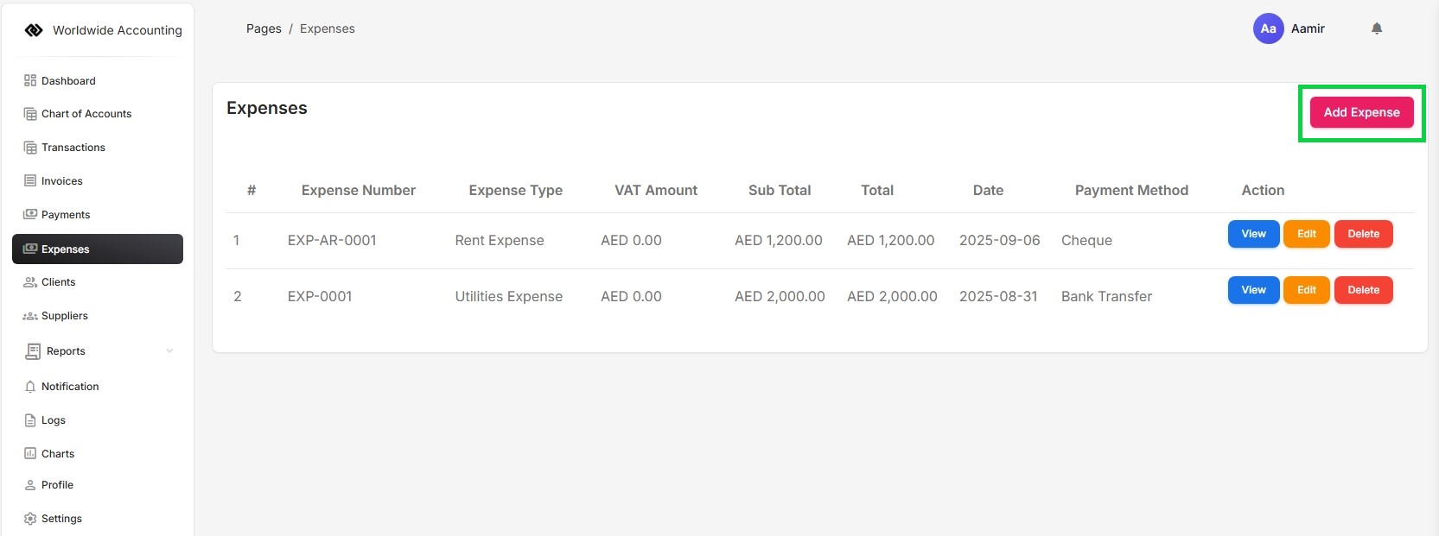The width and height of the screenshot is (1439, 536).
Task: Click the Chart of Accounts sidebar icon
Action: click(x=30, y=114)
